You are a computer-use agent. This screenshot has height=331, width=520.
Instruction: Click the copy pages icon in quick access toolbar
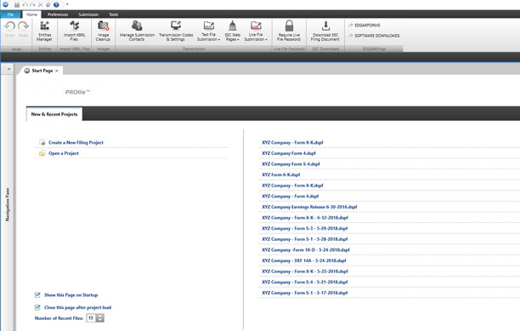click(48, 5)
